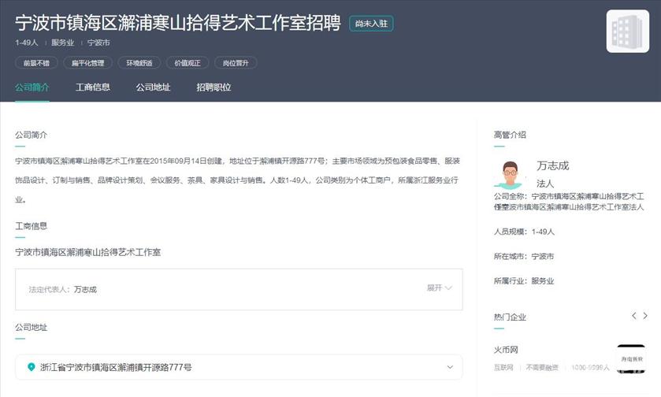Select the 环境舒适 tag
This screenshot has height=397, width=661.
coord(139,63)
